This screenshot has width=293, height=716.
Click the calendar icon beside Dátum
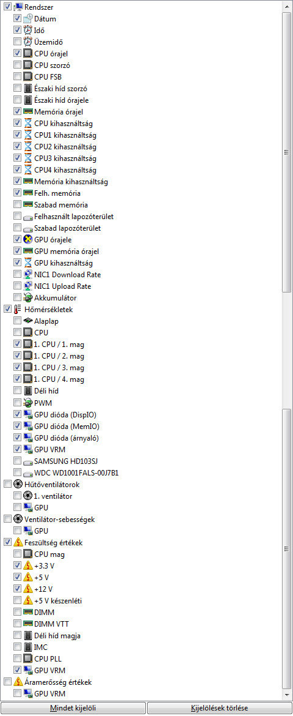28,19
